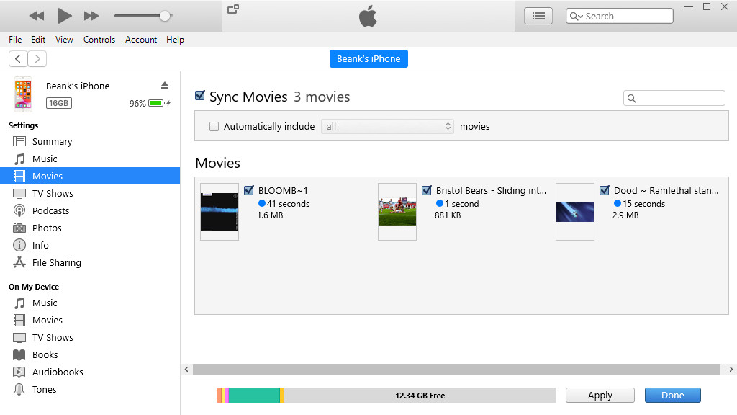737x415 pixels.
Task: Click the iPhone device thumbnail
Action: 22,94
